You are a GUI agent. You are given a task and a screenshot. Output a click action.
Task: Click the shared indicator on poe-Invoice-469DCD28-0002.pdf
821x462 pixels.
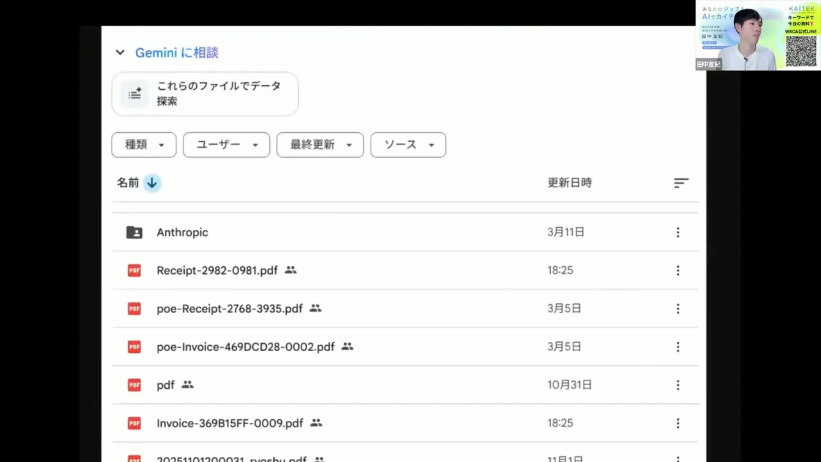346,346
